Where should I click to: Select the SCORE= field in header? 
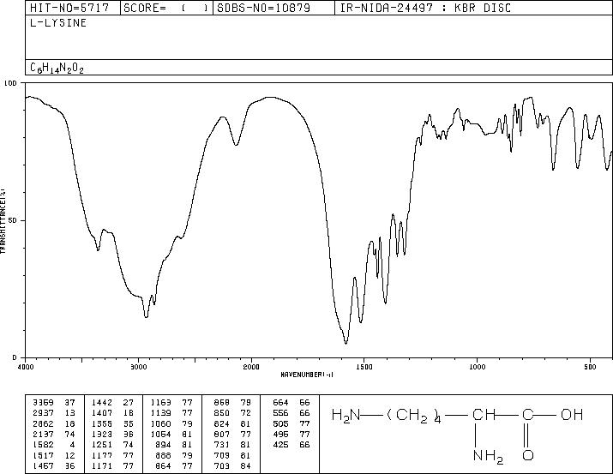click(x=165, y=8)
